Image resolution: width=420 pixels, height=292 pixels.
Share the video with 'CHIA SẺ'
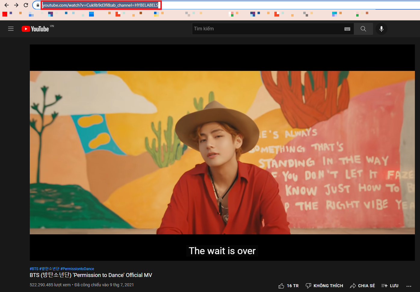pyautogui.click(x=363, y=286)
